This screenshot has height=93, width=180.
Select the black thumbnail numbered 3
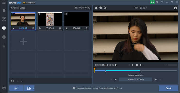(x=77, y=19)
